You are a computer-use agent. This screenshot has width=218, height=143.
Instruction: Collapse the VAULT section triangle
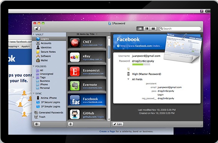point(34,34)
